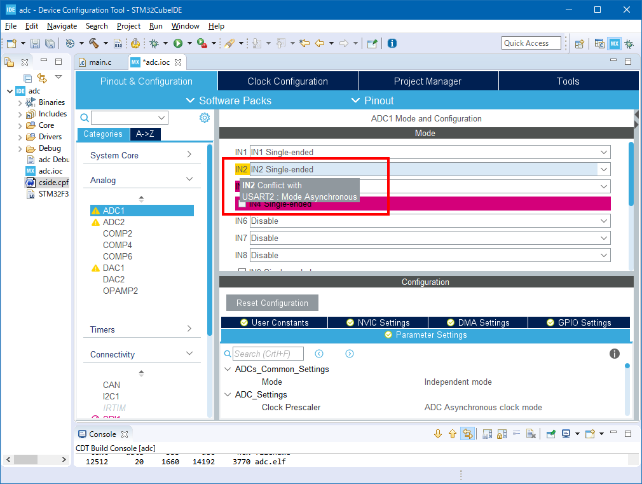This screenshot has width=642, height=484.
Task: Select ADC2 in the Analog list
Action: [x=113, y=222]
